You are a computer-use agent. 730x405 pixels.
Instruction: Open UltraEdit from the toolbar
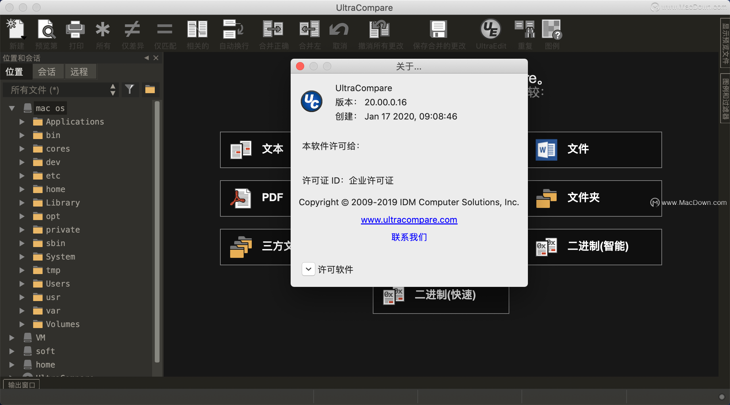point(491,30)
